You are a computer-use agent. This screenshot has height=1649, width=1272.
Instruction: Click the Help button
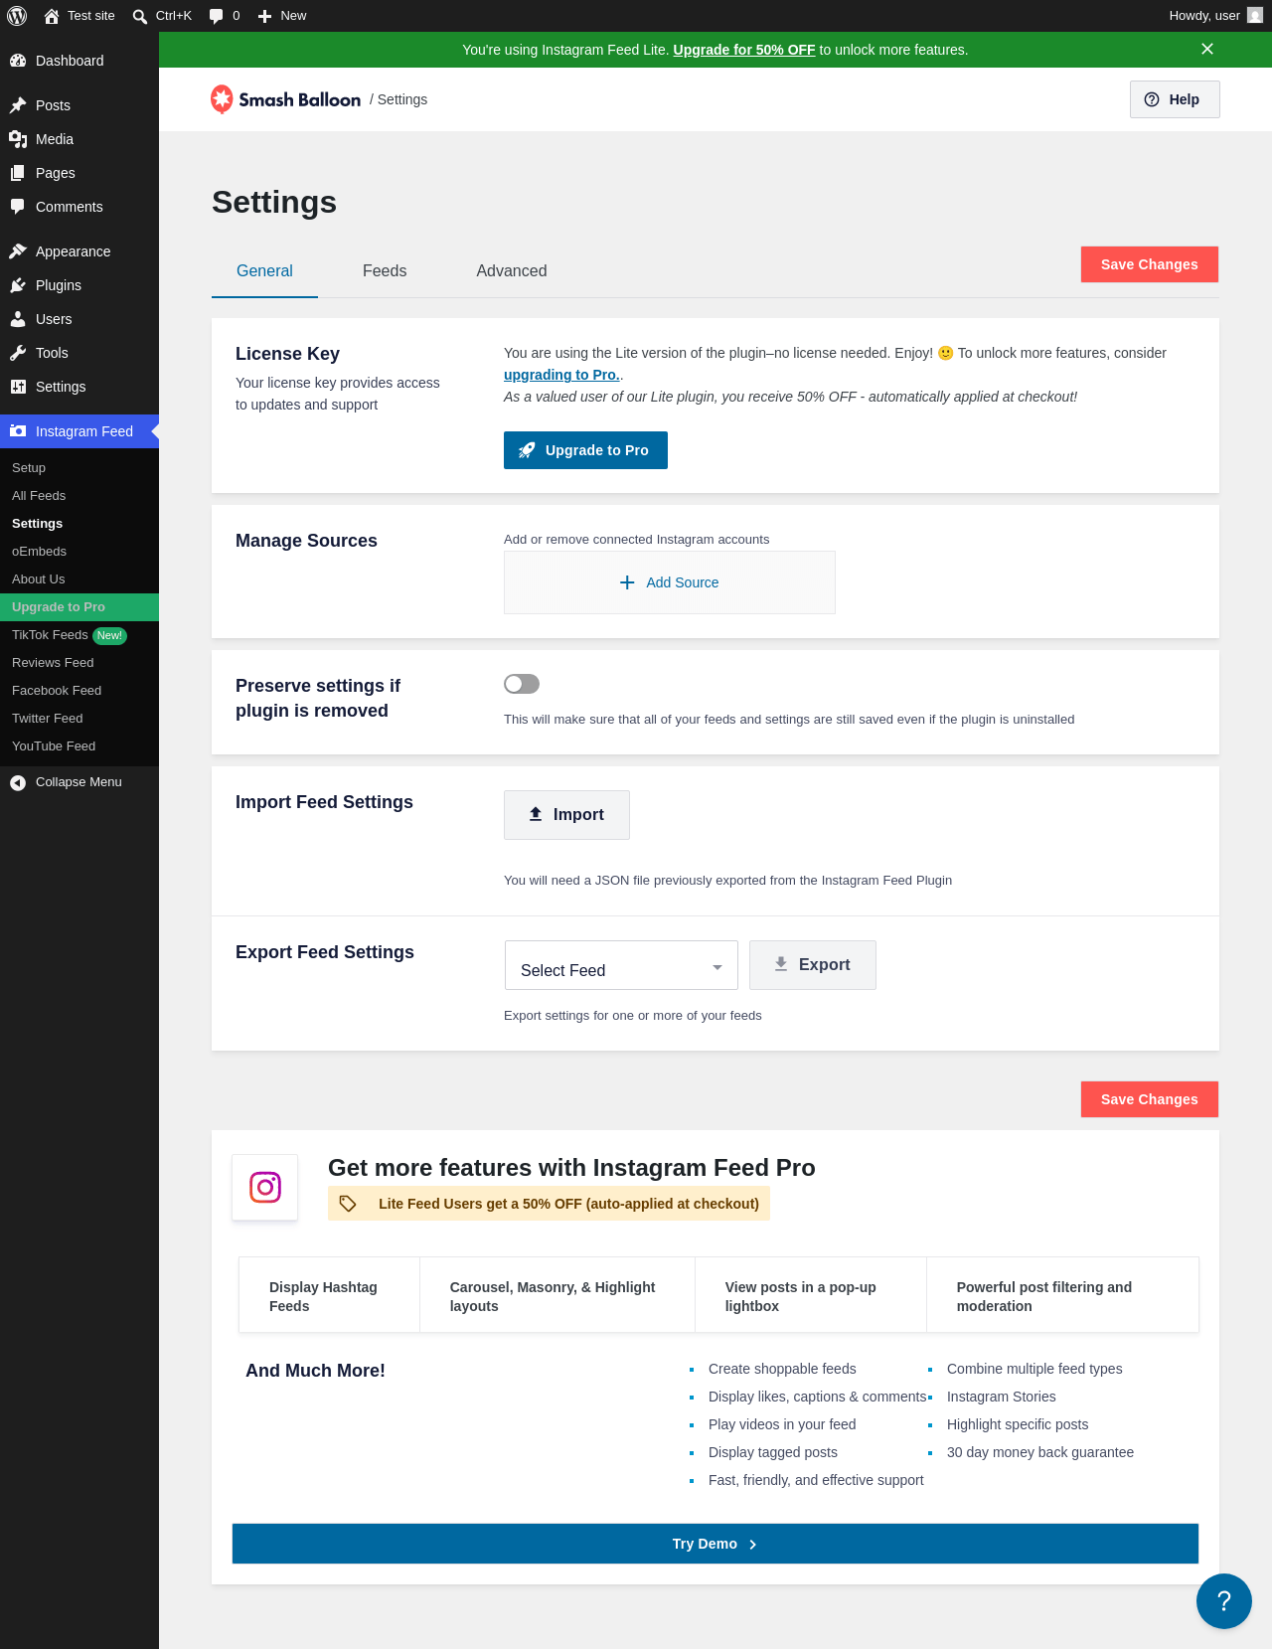tap(1175, 99)
